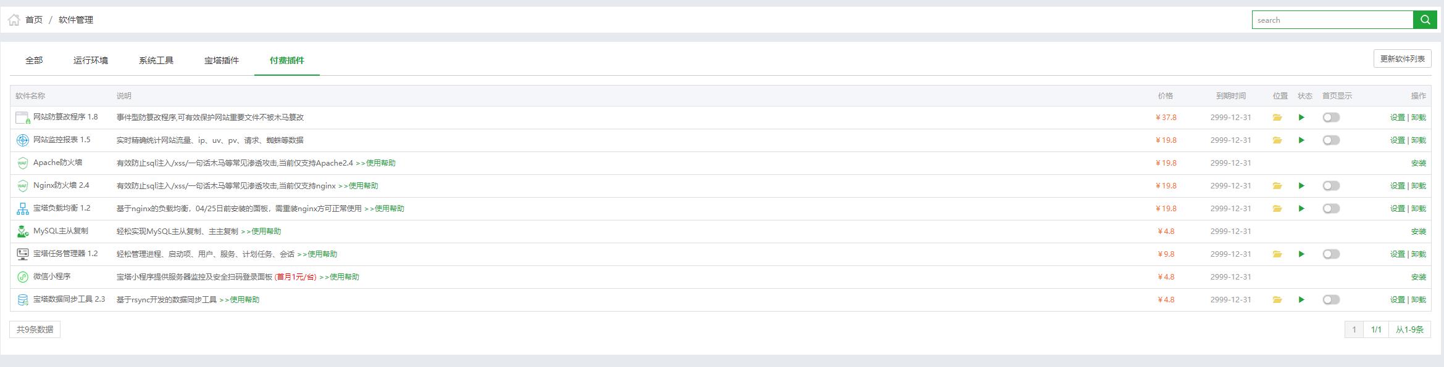
Task: Click into the search input field
Action: (x=1332, y=20)
